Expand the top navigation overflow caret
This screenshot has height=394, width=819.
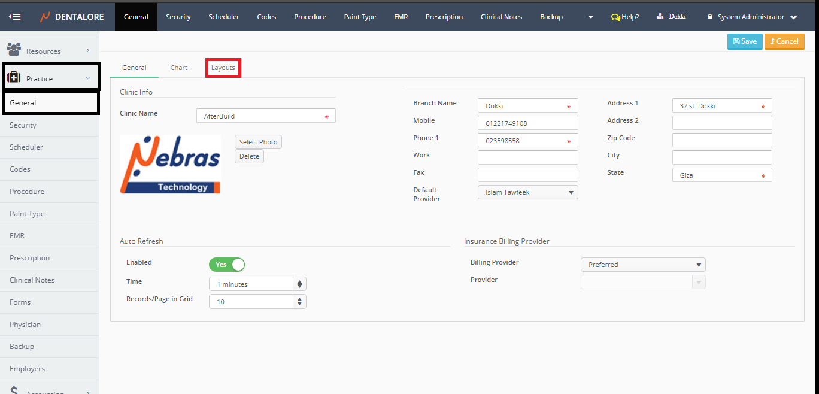(x=591, y=17)
